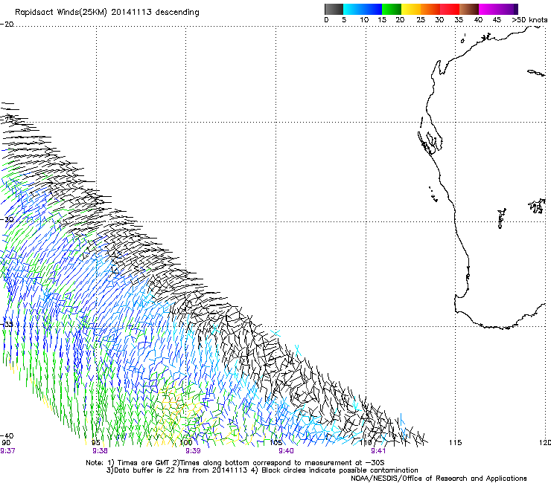
Task: Click the '35' legend tick label
Action: pos(459,20)
